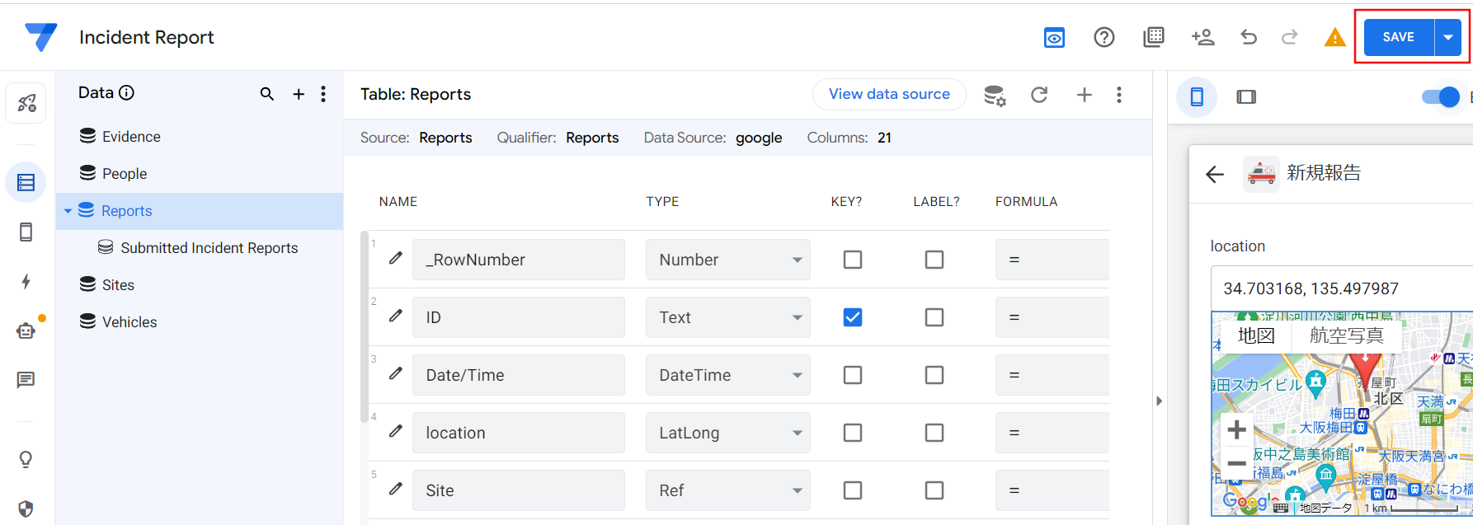Click formula field for _RowNumber
Image resolution: width=1473 pixels, height=525 pixels.
1052,260
